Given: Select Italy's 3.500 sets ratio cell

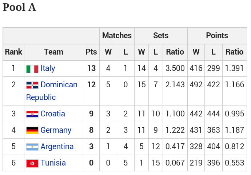Looking at the screenshot, I should click(x=175, y=68).
